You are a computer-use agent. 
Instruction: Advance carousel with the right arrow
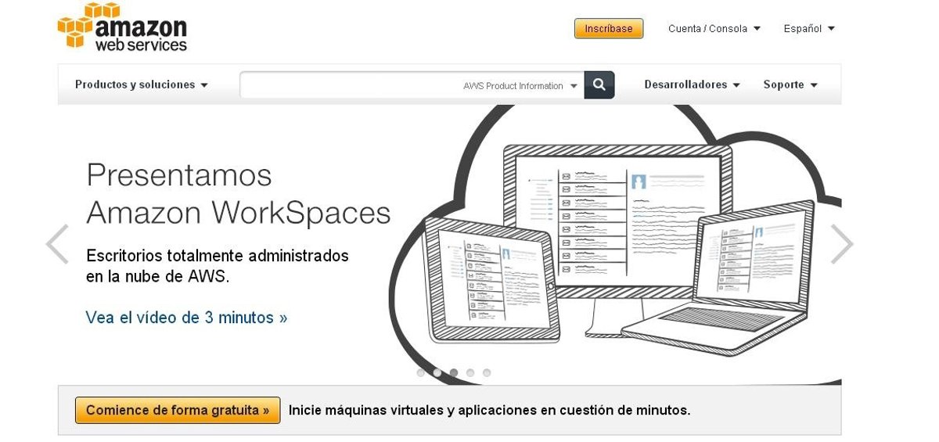point(841,244)
